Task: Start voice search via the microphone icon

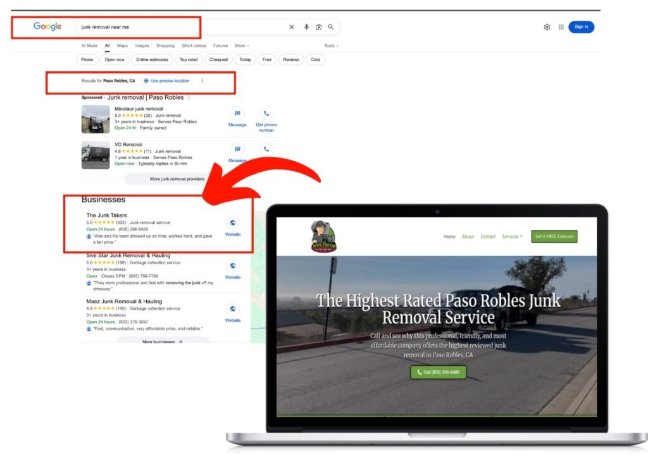Action: coord(306,27)
